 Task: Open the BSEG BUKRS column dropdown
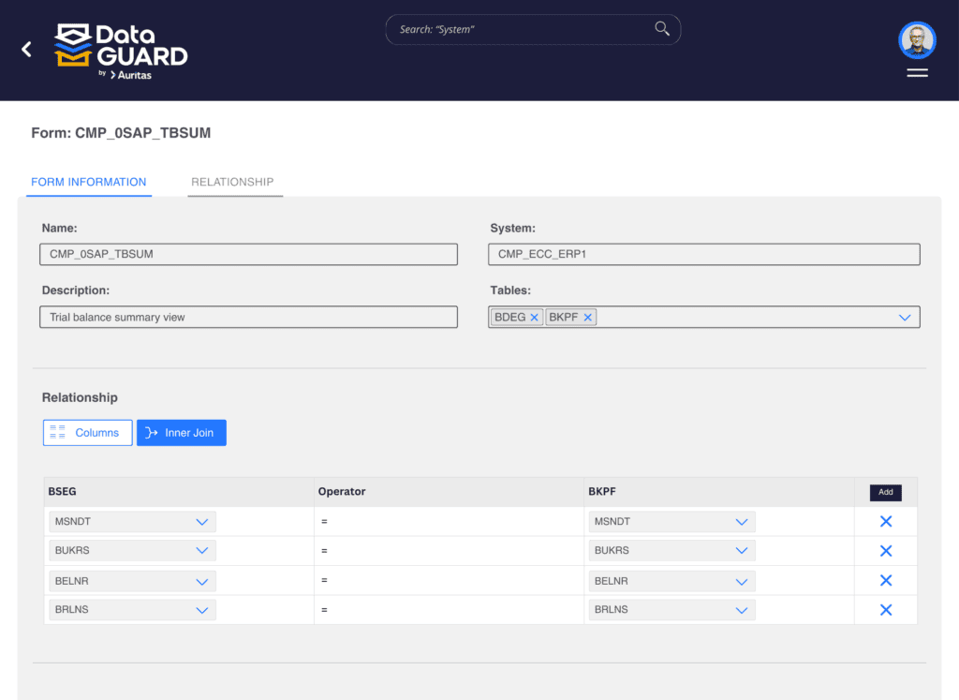pyautogui.click(x=201, y=551)
